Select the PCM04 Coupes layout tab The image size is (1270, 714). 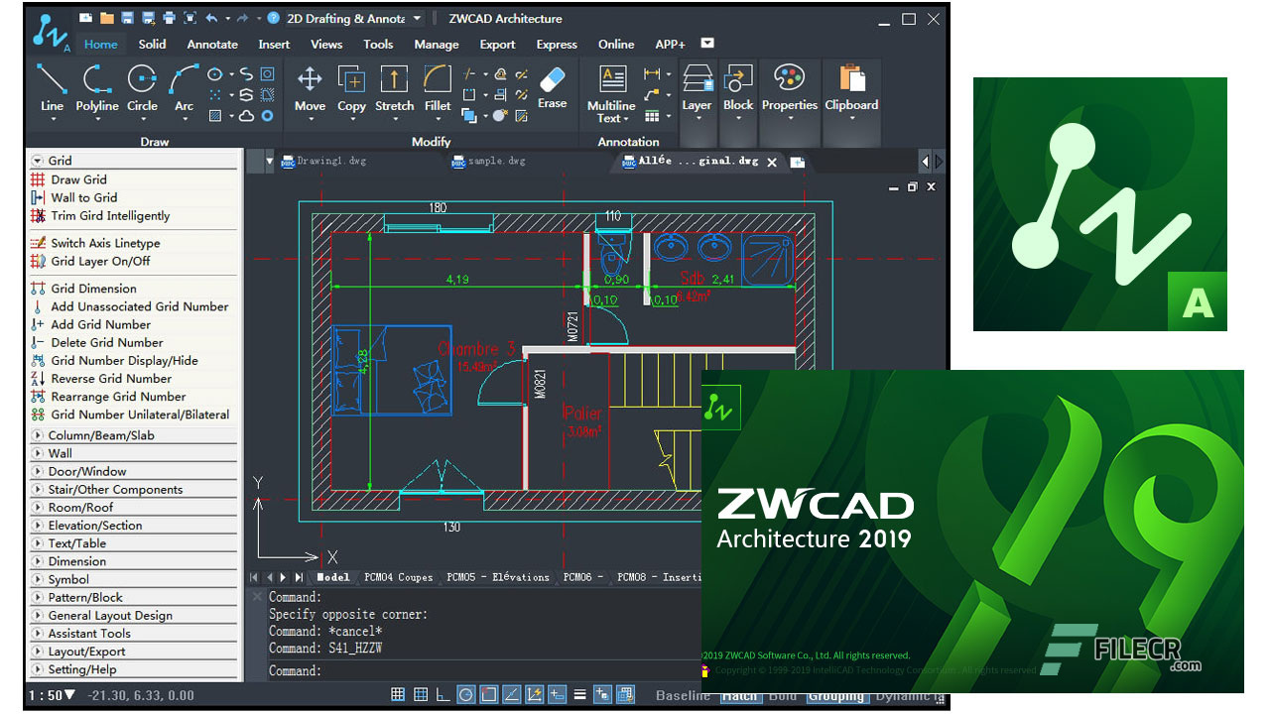398,577
